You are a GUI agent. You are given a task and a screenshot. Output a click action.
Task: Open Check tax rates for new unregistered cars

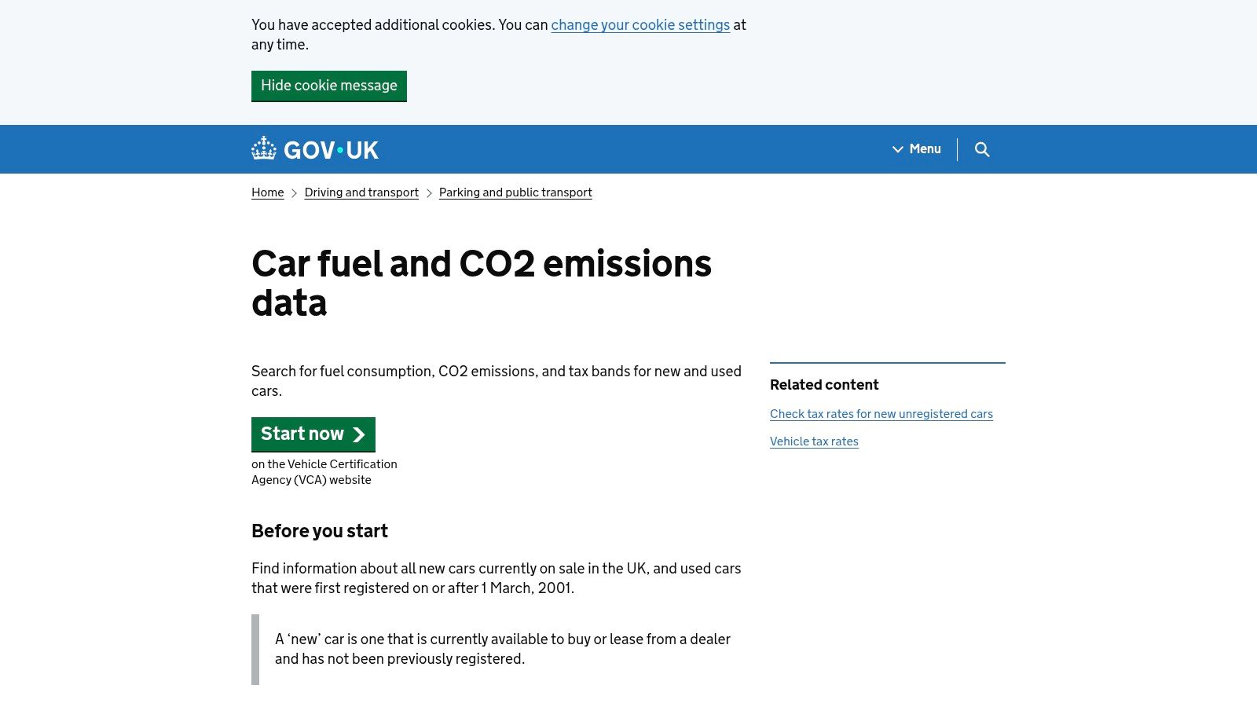881,414
